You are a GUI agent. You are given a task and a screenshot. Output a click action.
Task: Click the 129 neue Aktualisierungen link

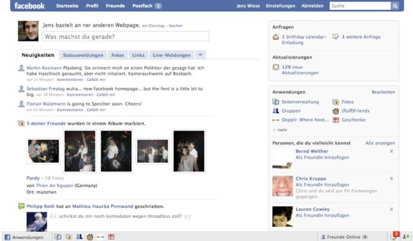tap(300, 70)
